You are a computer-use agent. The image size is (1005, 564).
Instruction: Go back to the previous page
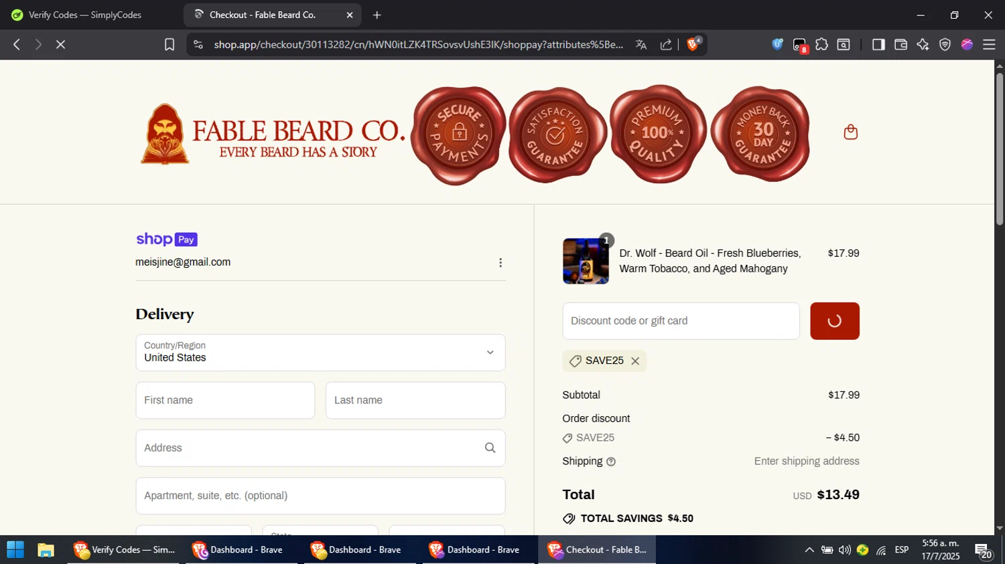(17, 44)
